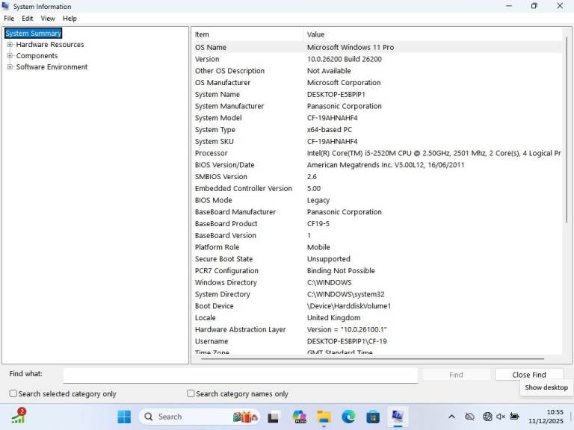574x430 pixels.
Task: Click the horizontal scrollbar in details pane
Action: [374, 359]
